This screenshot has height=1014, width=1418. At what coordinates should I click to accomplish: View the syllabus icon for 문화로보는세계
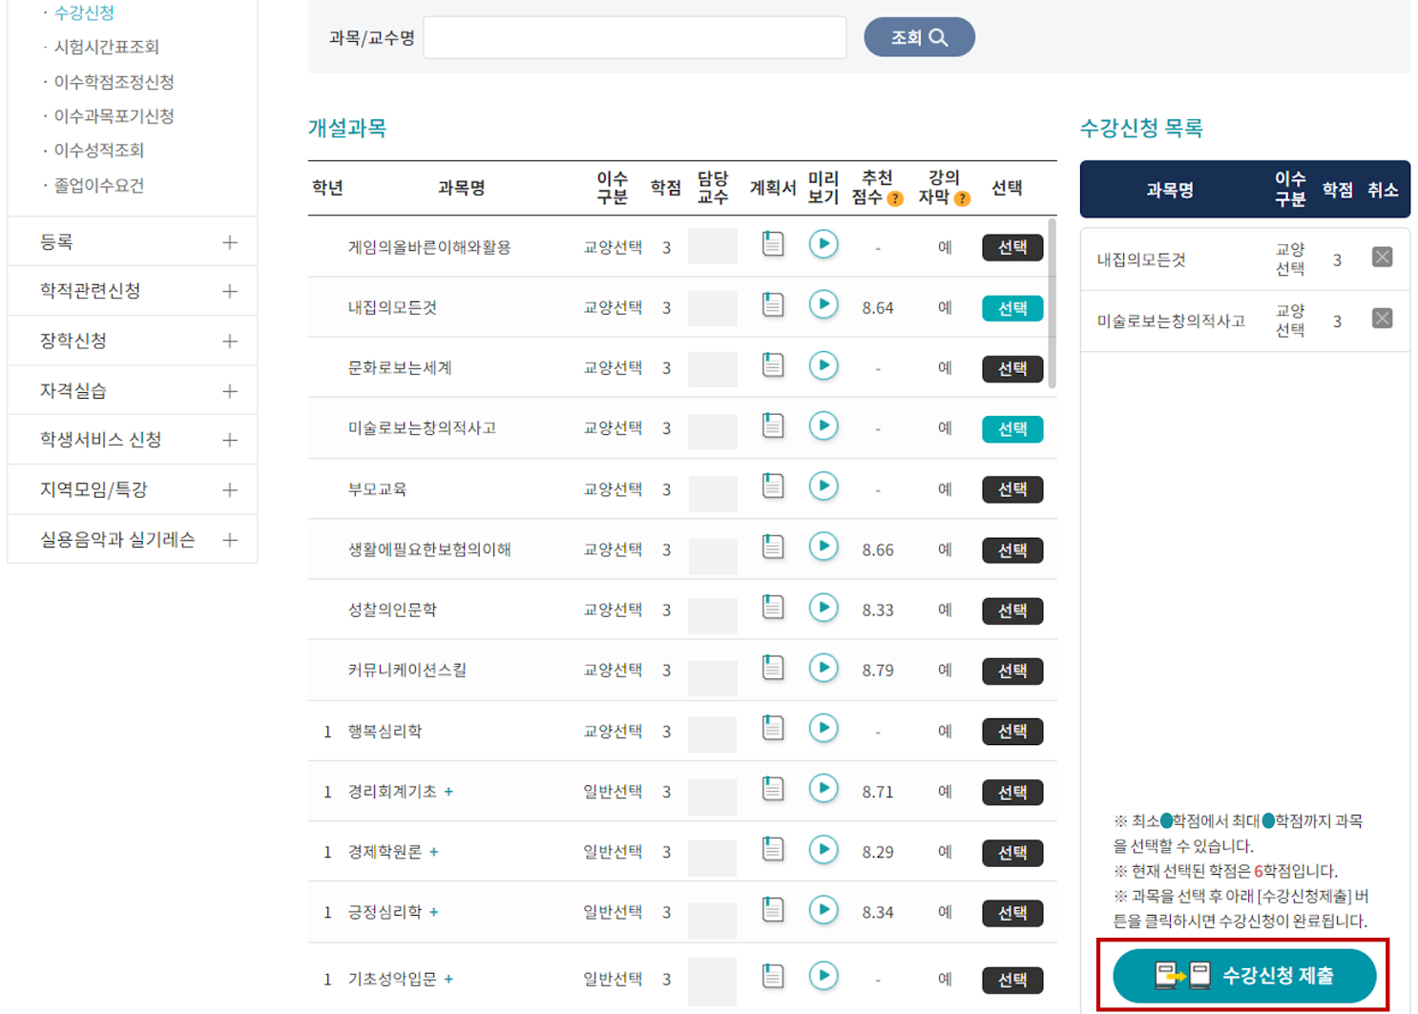coord(773,366)
